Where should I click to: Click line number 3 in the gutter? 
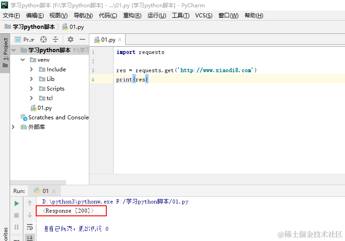[x=93, y=70]
